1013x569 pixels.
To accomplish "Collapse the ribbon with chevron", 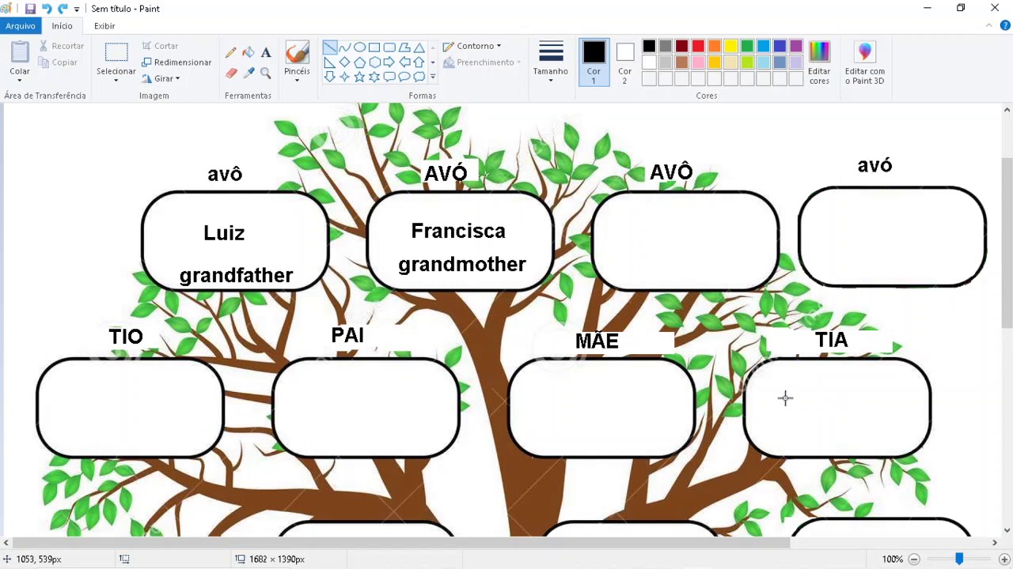I will 989,26.
